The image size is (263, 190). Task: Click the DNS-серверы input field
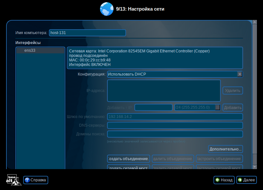[175, 125]
